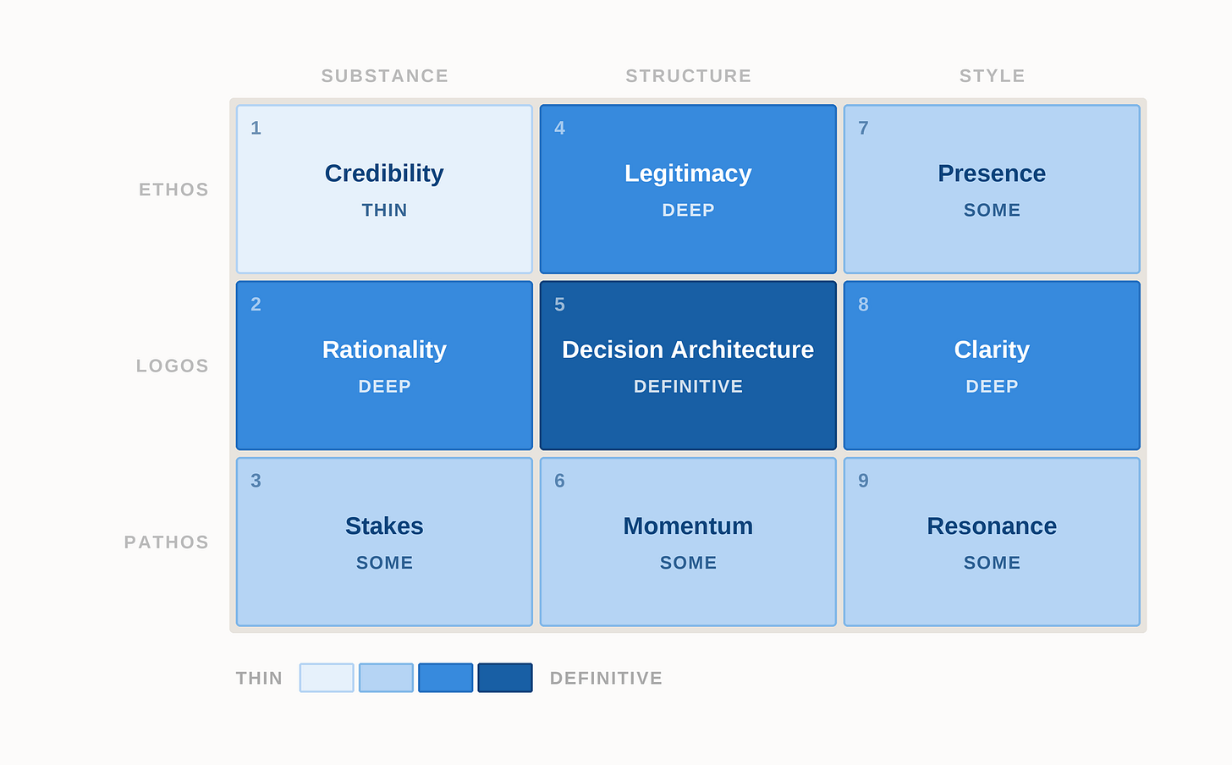Click the DEFINITIVE legend label

[x=606, y=678]
